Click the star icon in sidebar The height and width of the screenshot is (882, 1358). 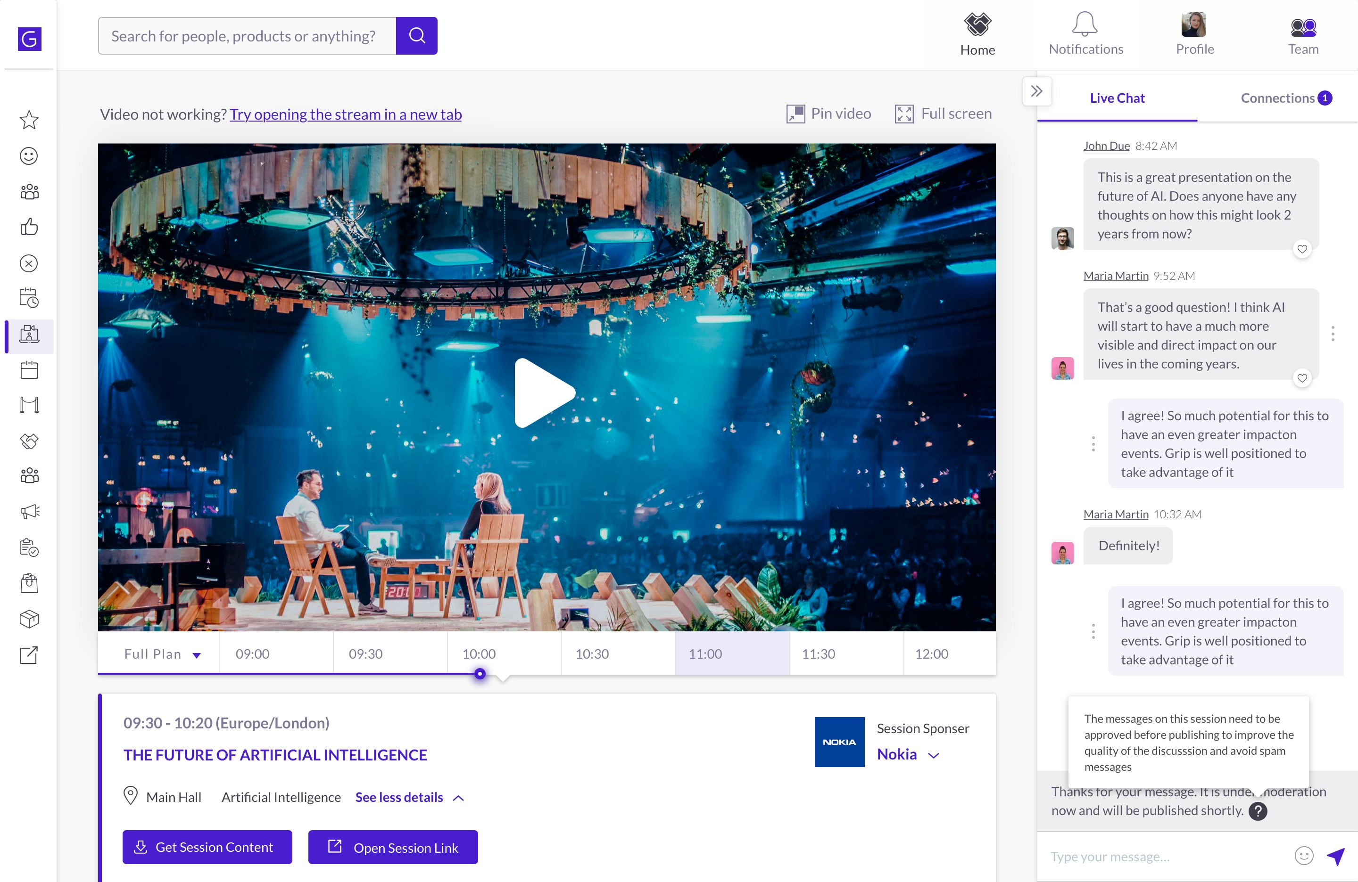(29, 120)
